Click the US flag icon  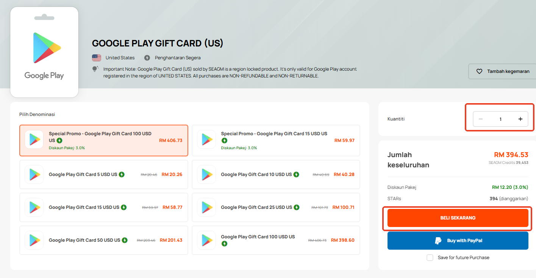[97, 58]
